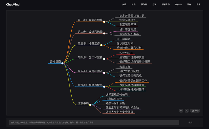This screenshot has height=129, width=209.
Task: Click the 选择材料和家具 leaf node
Action: [x=129, y=34]
